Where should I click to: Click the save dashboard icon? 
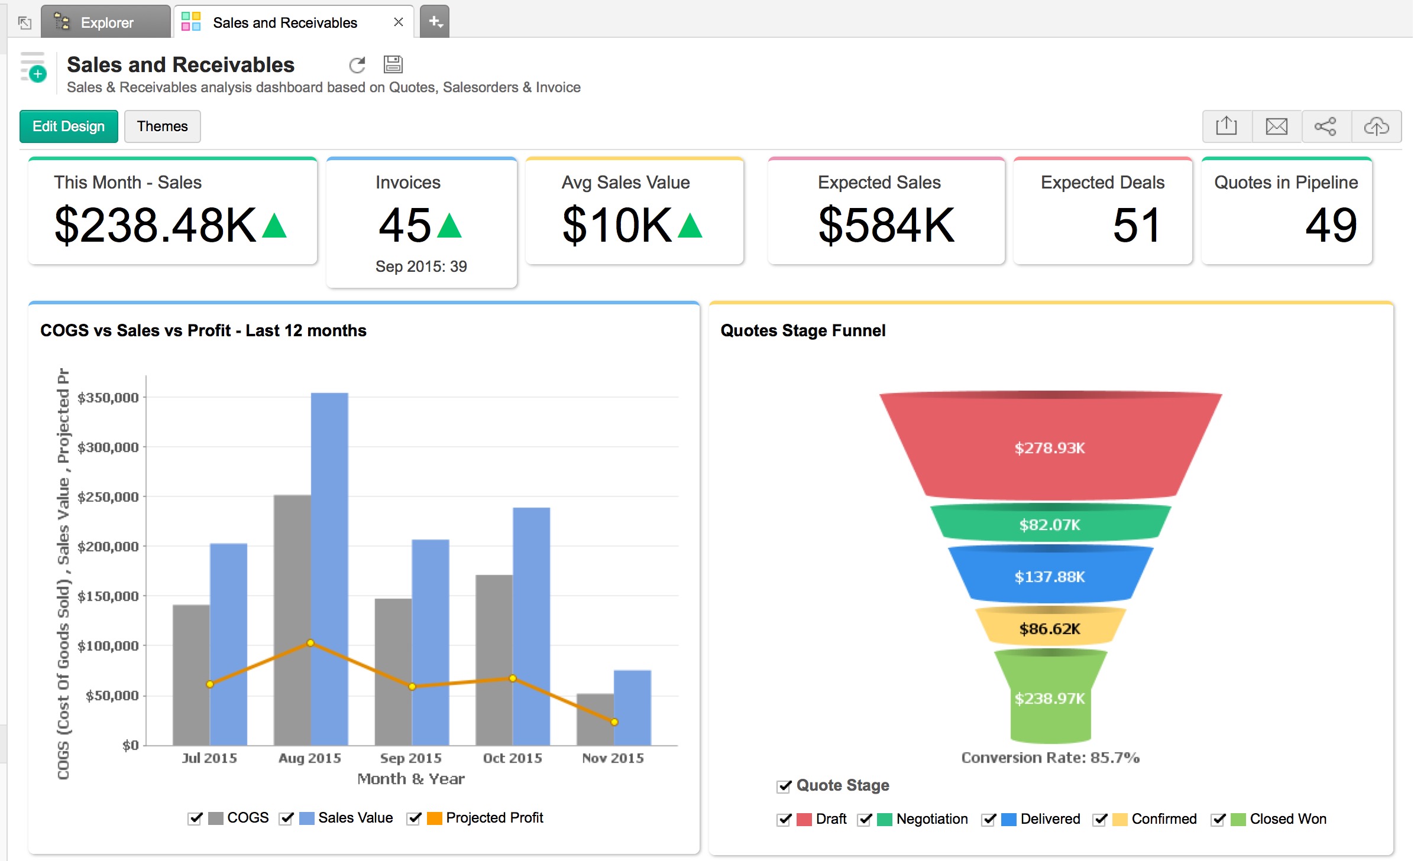(393, 64)
